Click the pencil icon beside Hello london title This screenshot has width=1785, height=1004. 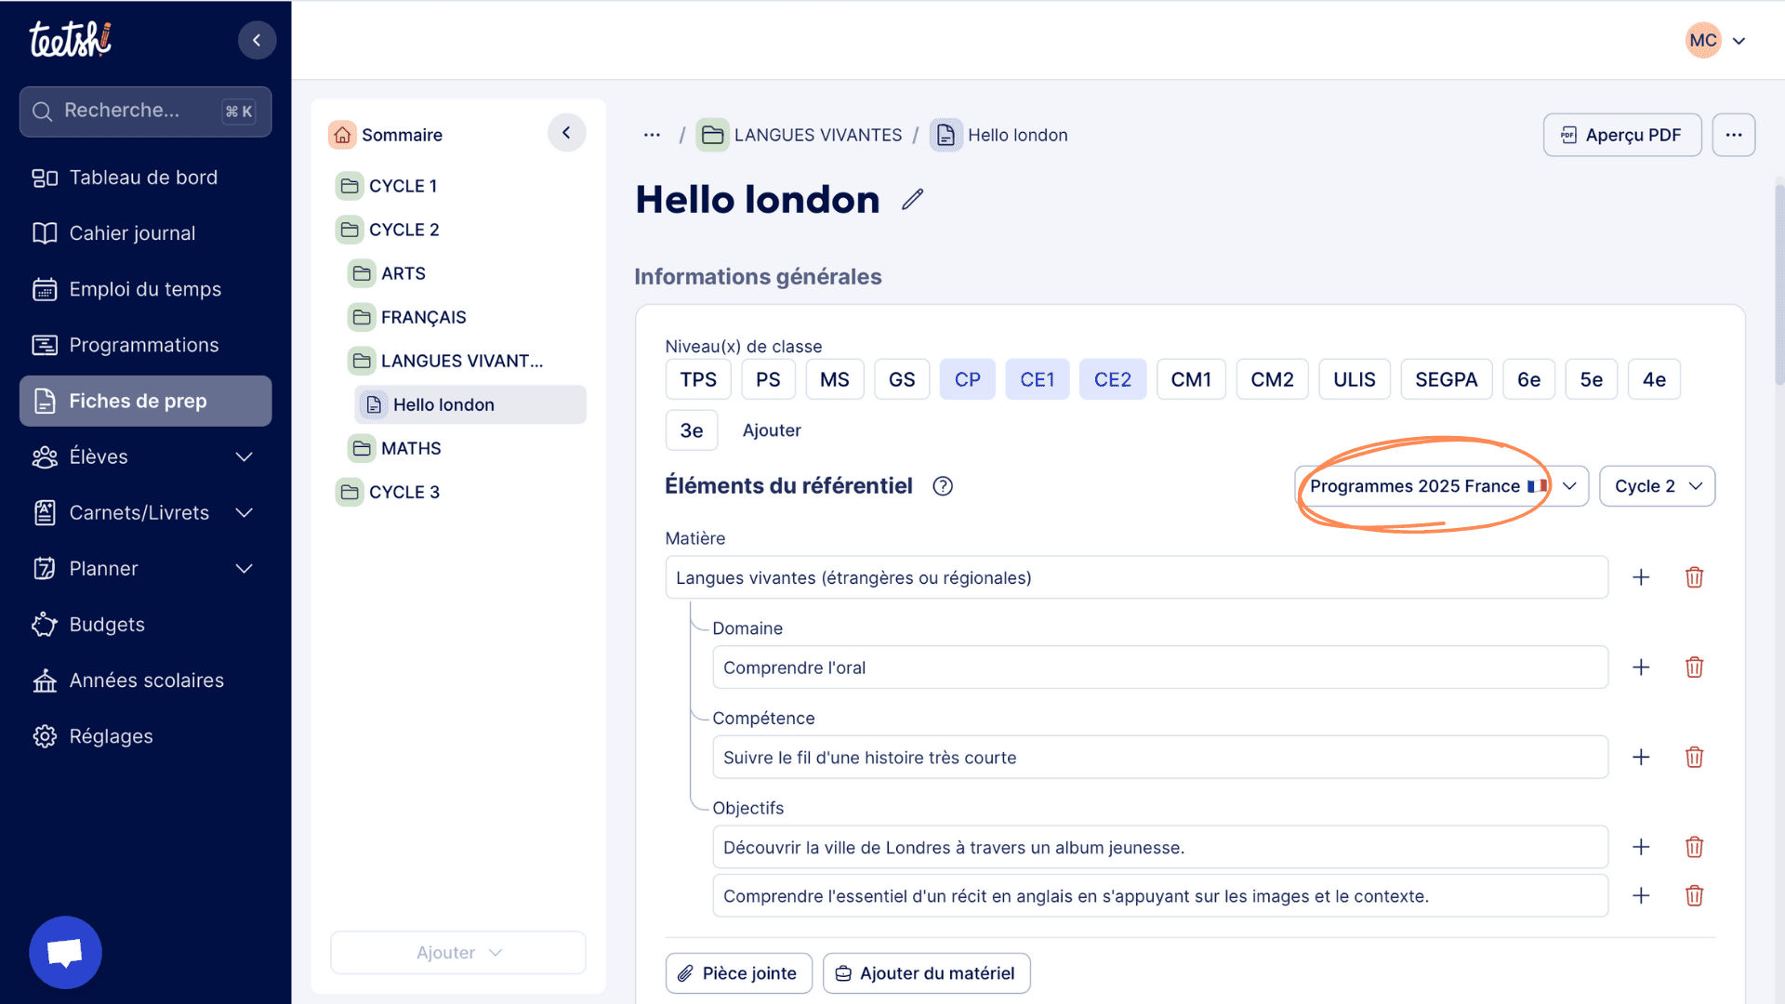click(912, 199)
